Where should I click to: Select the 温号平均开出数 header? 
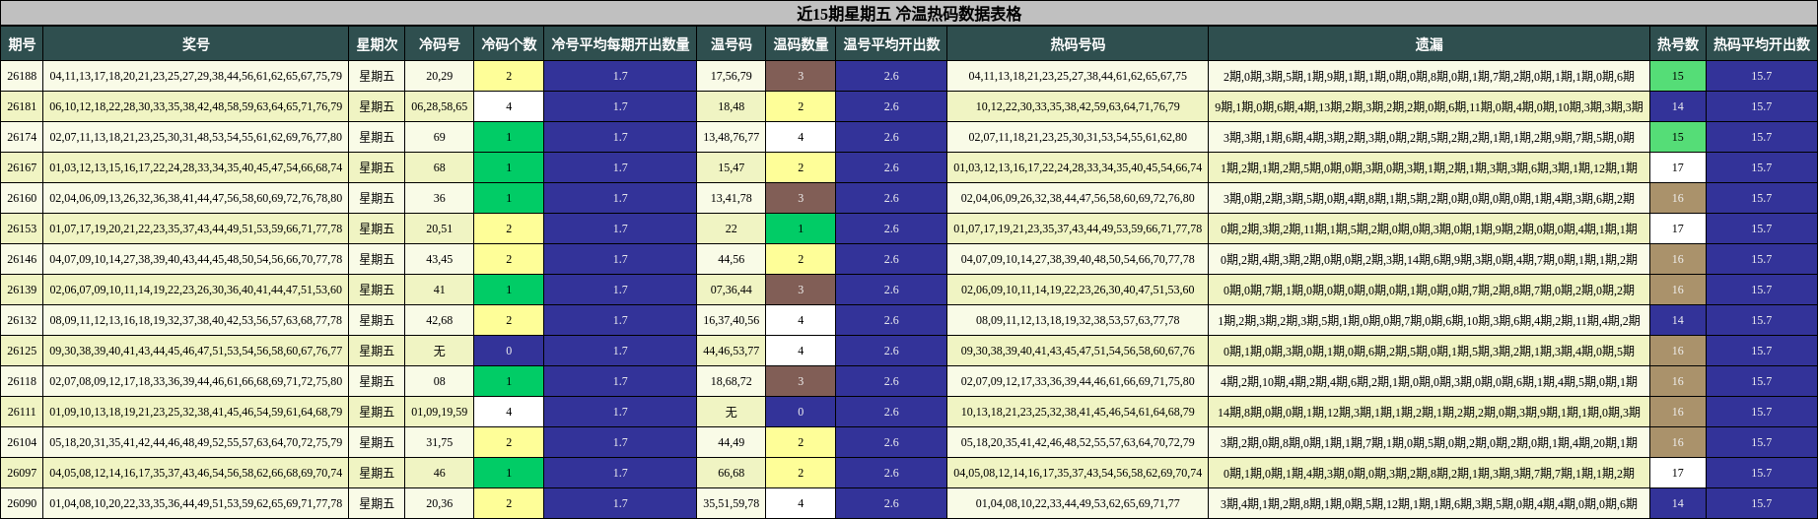coord(891,44)
